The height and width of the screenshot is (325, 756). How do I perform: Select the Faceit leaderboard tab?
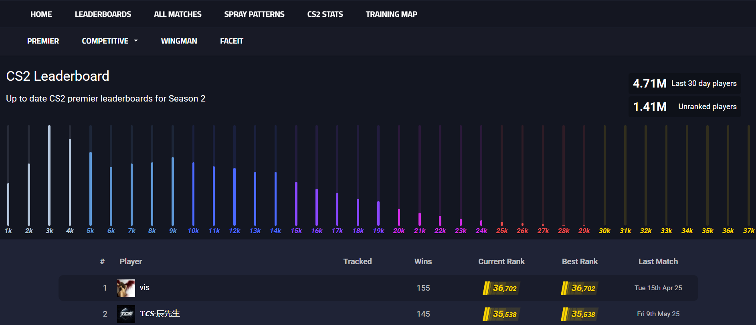click(x=231, y=41)
